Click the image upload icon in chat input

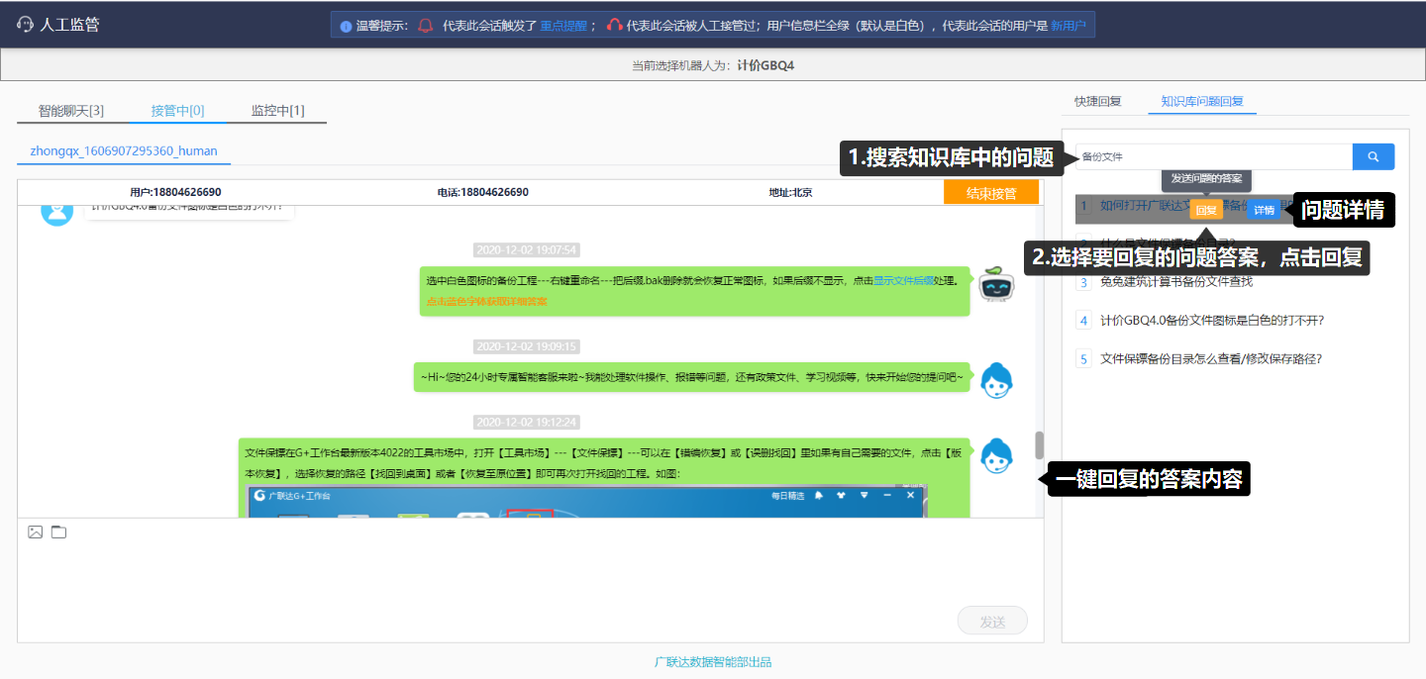36,533
